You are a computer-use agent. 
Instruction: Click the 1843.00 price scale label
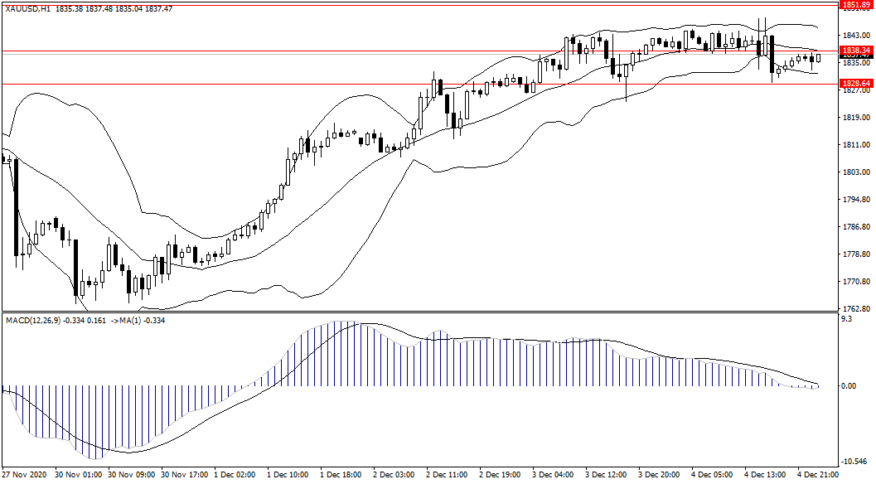pos(855,36)
